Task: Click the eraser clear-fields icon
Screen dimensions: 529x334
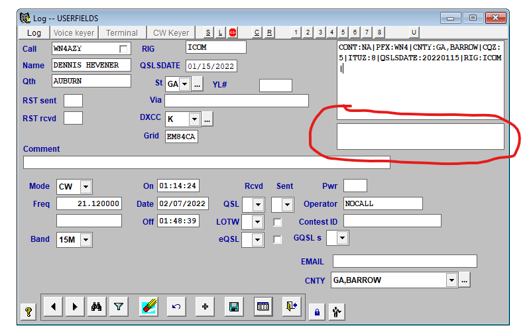Action: click(x=148, y=307)
